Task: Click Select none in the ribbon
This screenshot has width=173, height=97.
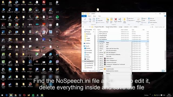Action: pos(152,20)
